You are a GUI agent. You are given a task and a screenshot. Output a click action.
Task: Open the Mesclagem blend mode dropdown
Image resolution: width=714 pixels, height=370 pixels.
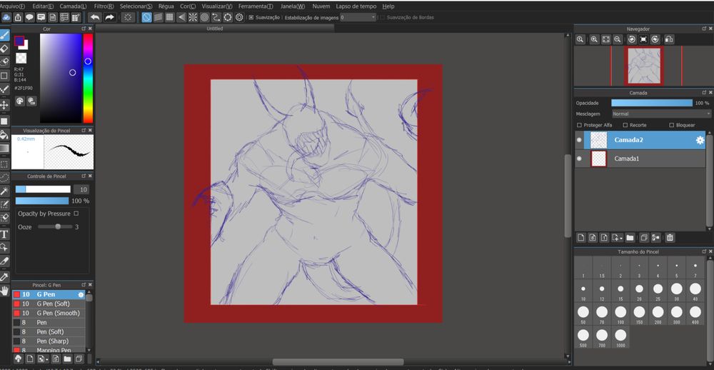(660, 114)
